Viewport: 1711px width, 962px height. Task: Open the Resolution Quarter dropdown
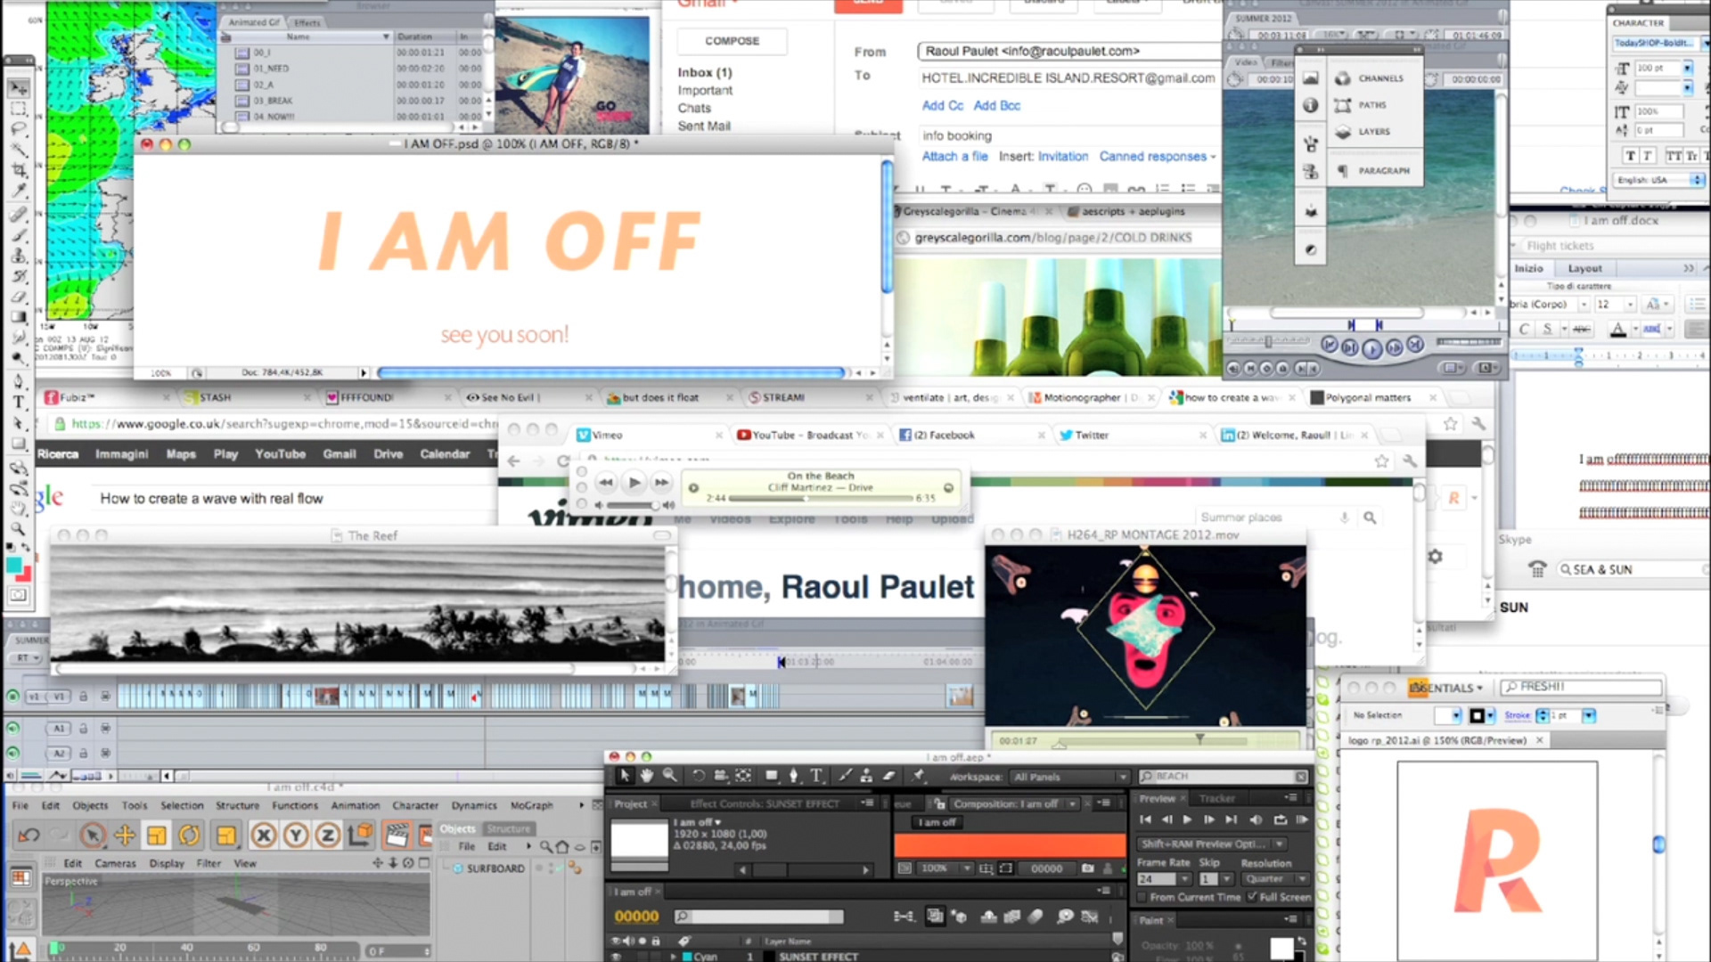[1273, 879]
